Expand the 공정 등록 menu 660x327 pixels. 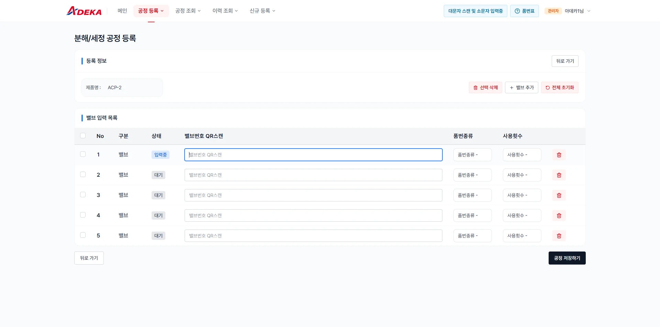pos(151,11)
